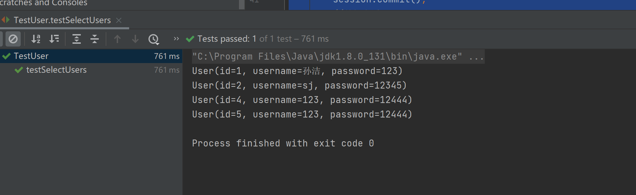636x195 pixels.
Task: Sort test results by duration
Action: click(54, 39)
